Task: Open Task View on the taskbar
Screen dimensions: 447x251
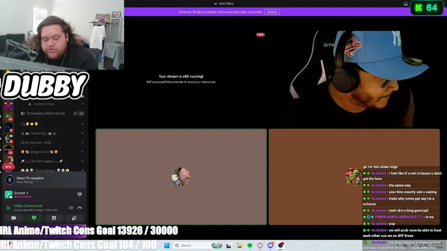Action: 229,245
